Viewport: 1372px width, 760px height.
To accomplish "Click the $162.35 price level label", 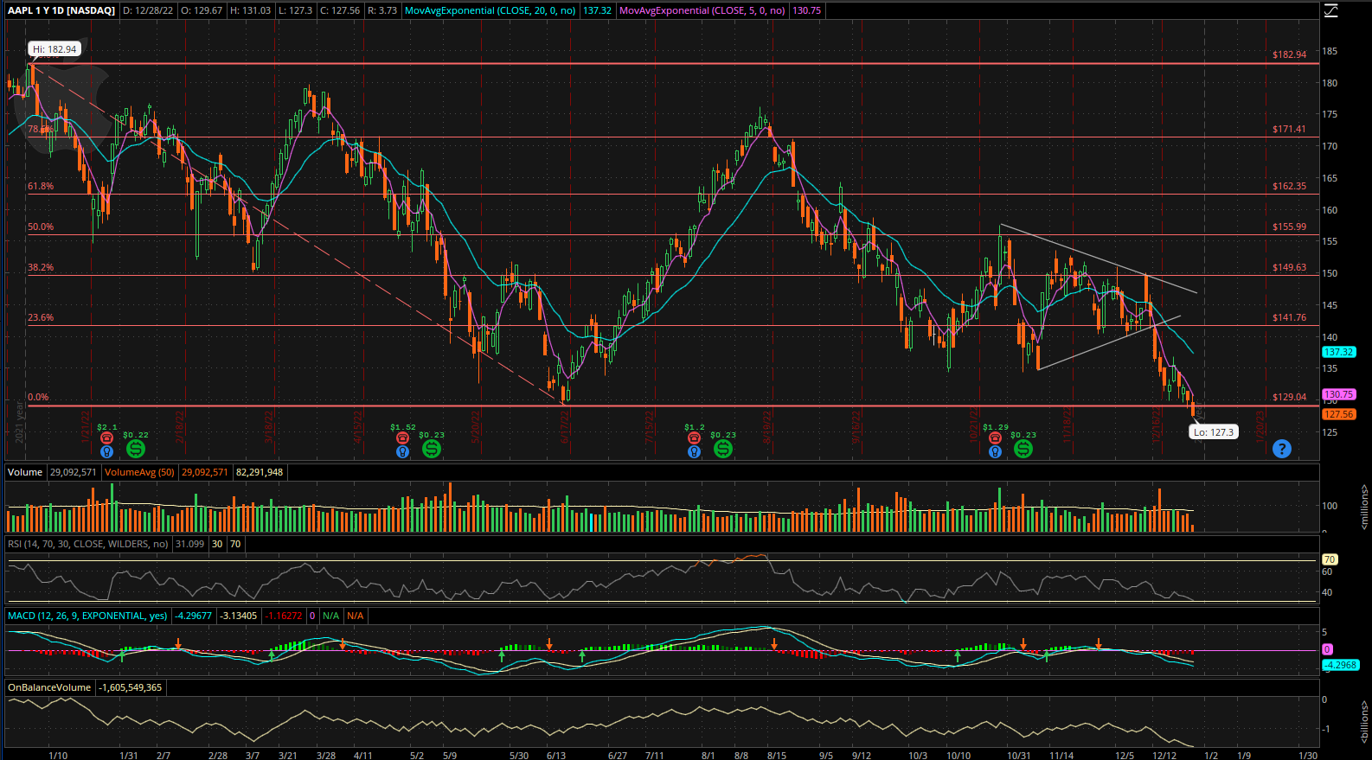I will click(x=1289, y=186).
